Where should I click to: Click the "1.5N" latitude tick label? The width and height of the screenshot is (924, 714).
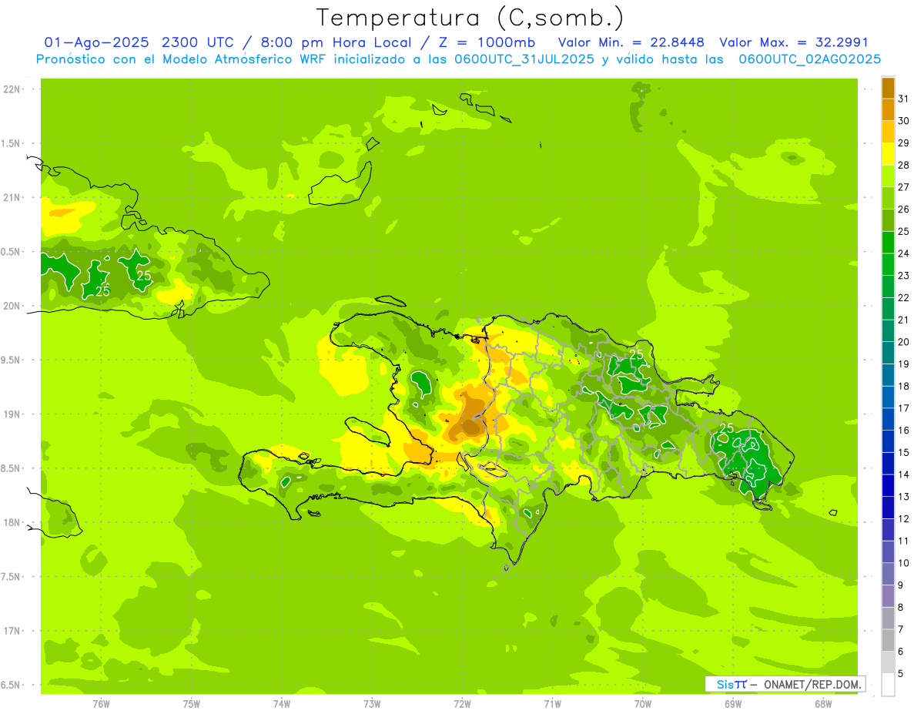(11, 143)
